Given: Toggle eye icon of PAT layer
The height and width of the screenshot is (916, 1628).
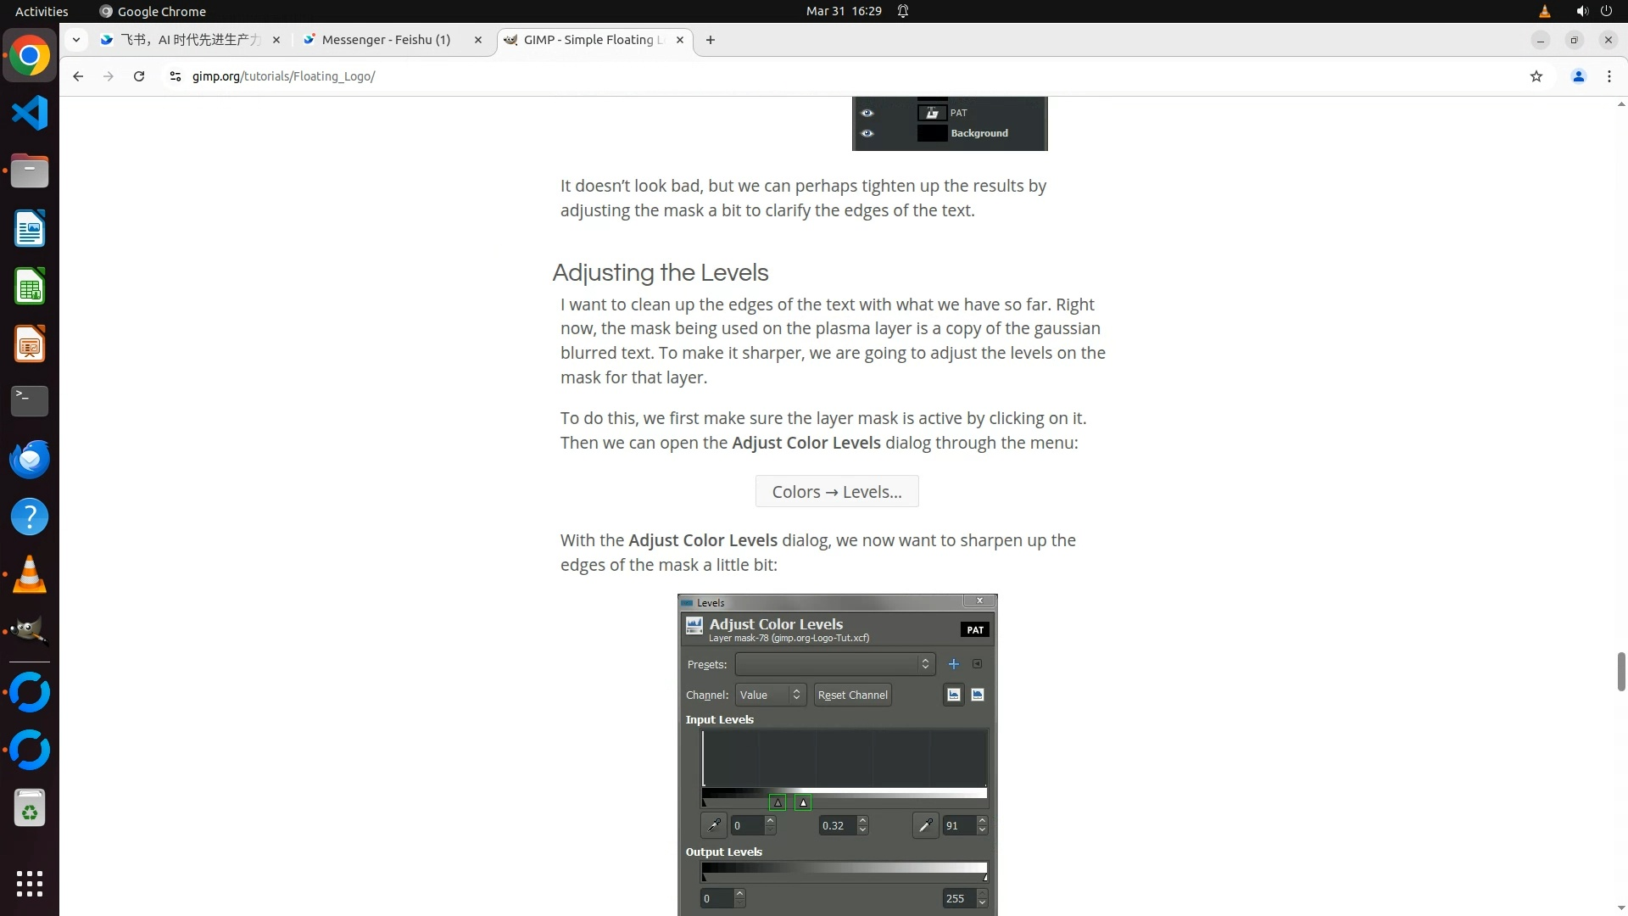Looking at the screenshot, I should (867, 113).
